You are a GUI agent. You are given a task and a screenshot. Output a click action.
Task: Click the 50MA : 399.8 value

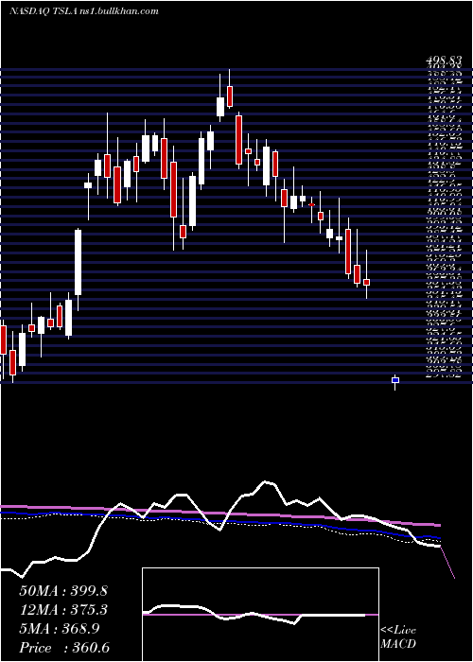pyautogui.click(x=63, y=591)
